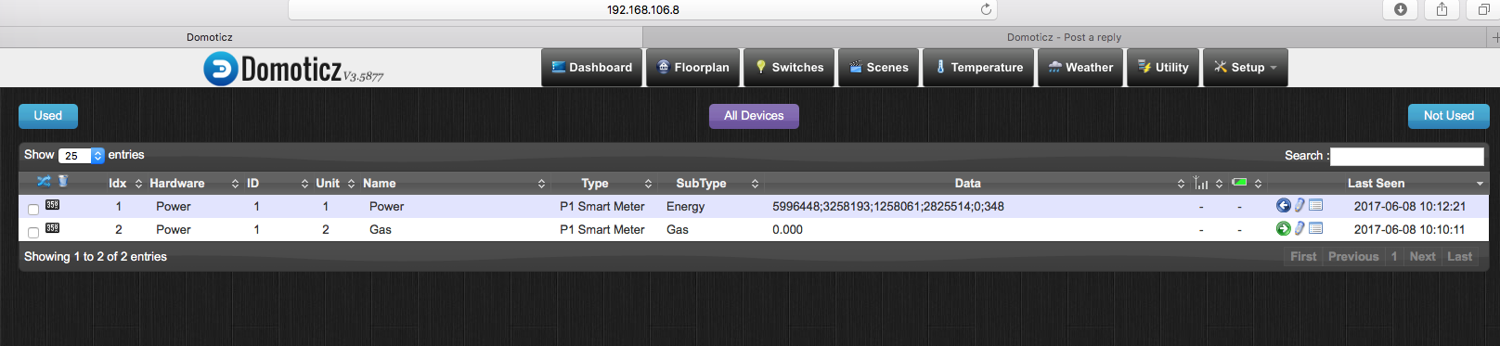Click the counter icon in Gas row
The width and height of the screenshot is (1500, 346).
(53, 228)
